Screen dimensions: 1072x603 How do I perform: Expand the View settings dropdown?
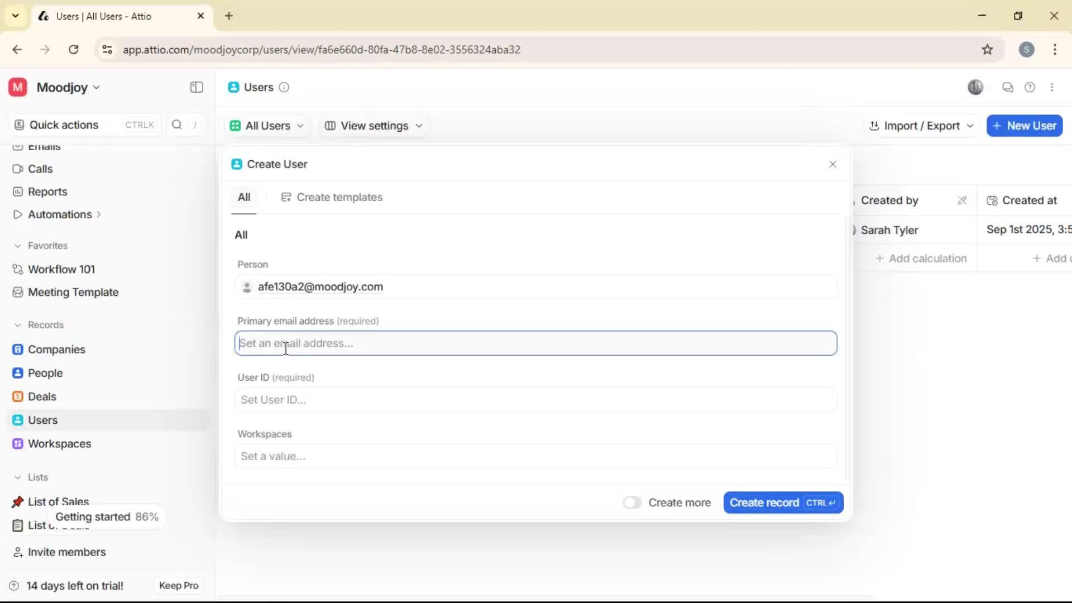373,126
